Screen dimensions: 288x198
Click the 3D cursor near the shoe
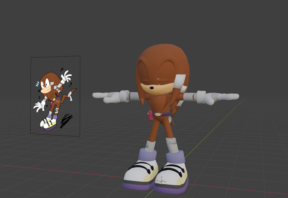click(x=161, y=181)
